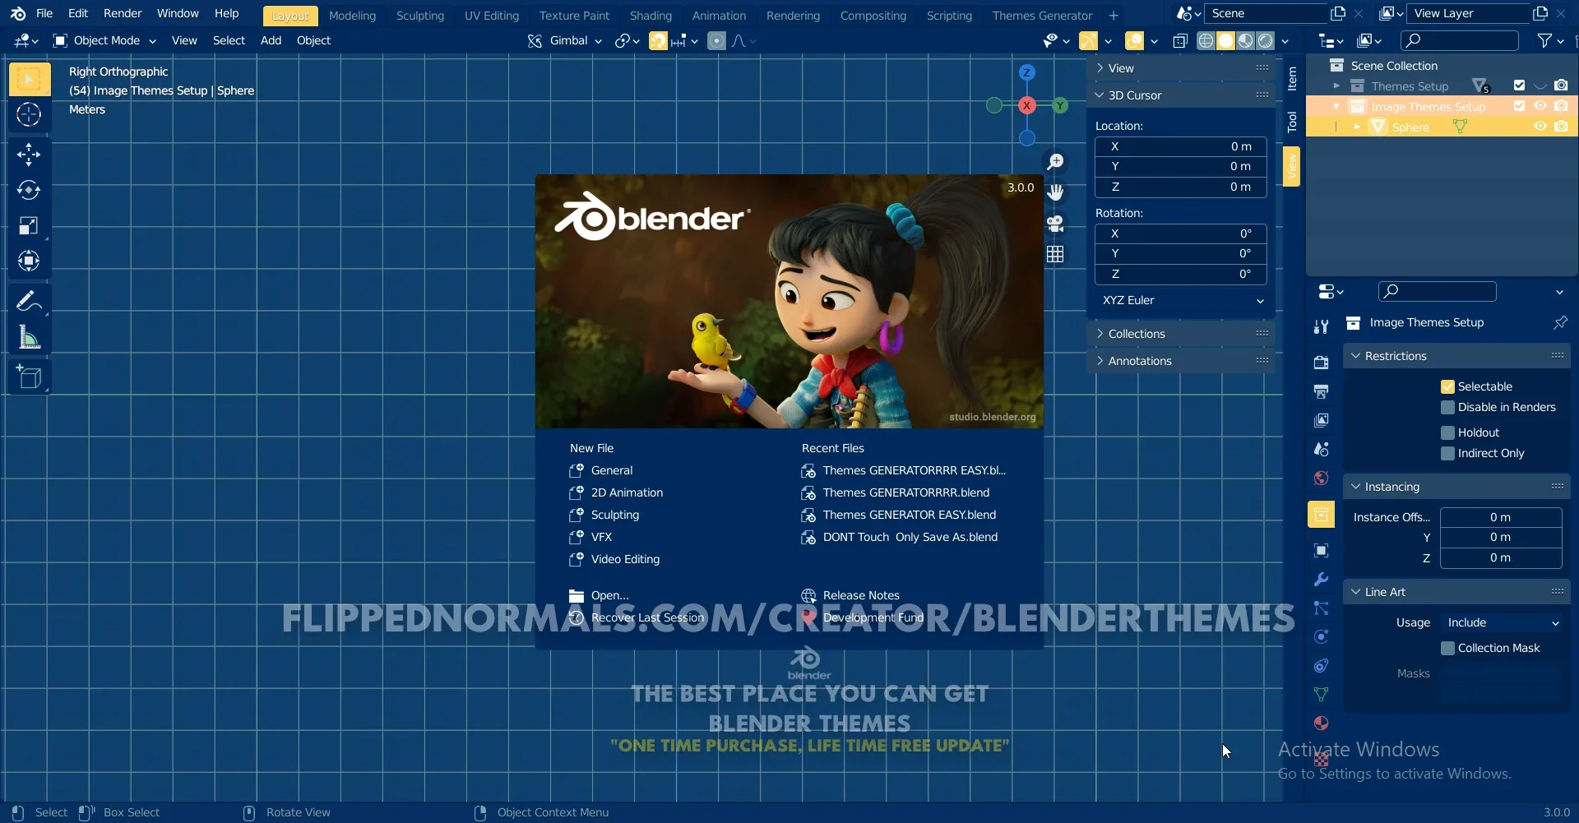The image size is (1579, 823).
Task: Switch to Wireframe viewport shading
Action: (1206, 40)
